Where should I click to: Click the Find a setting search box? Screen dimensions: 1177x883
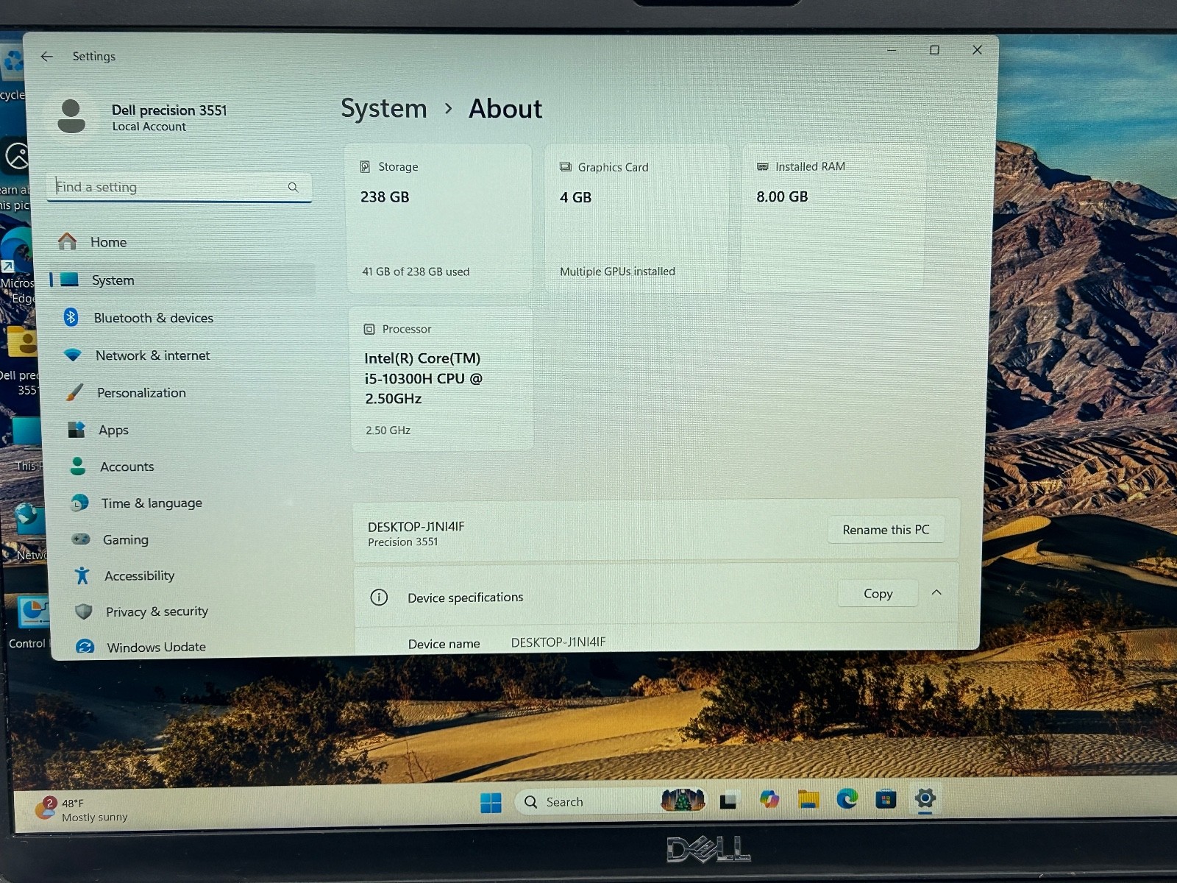coord(179,187)
